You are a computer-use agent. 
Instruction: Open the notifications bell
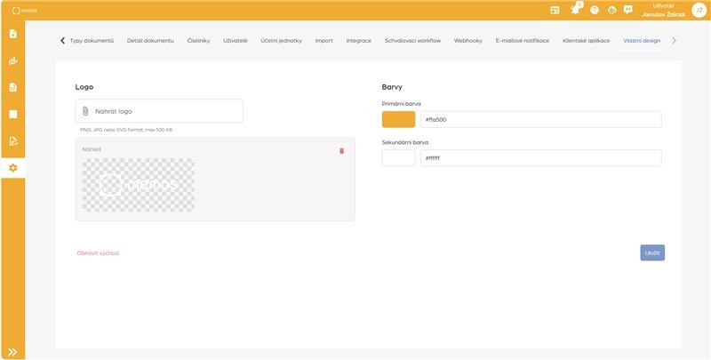[575, 10]
